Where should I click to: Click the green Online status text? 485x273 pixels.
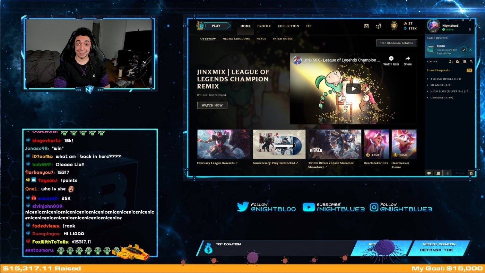tap(450, 30)
